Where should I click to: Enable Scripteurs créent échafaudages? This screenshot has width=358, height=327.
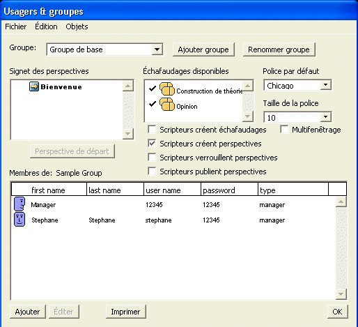pos(152,130)
